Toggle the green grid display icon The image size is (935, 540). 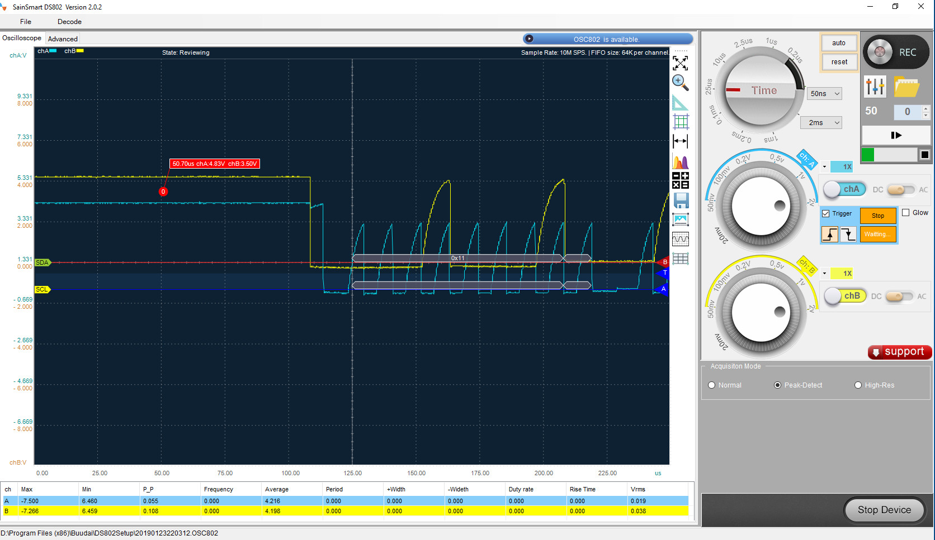coord(681,121)
